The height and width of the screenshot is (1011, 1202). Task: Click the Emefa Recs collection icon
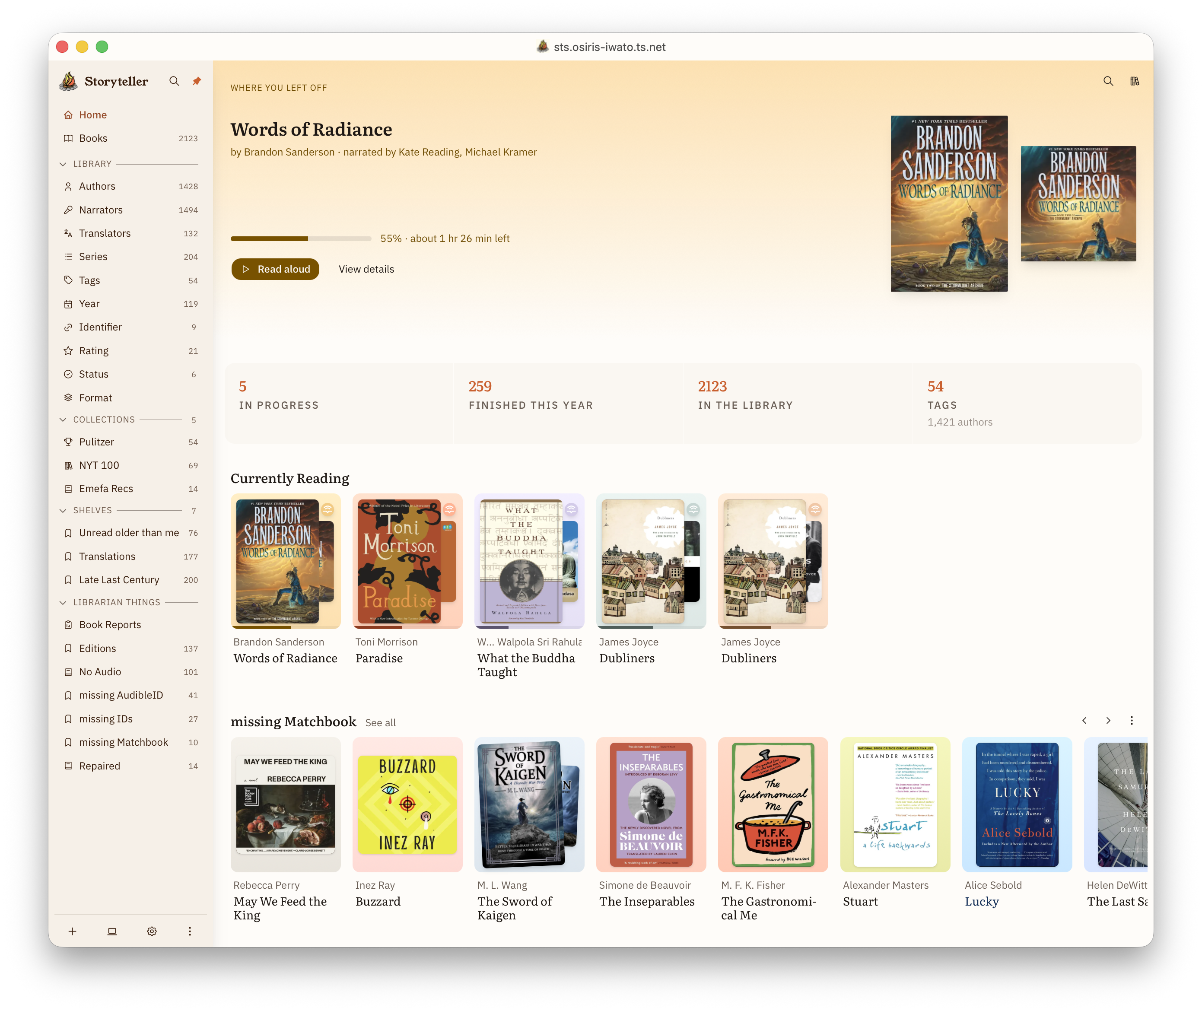(68, 489)
